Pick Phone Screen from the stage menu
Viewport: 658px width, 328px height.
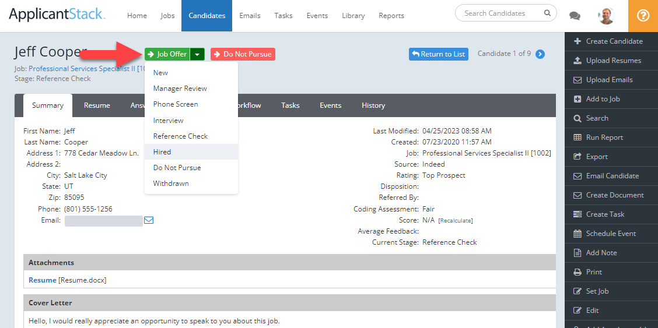tap(176, 104)
